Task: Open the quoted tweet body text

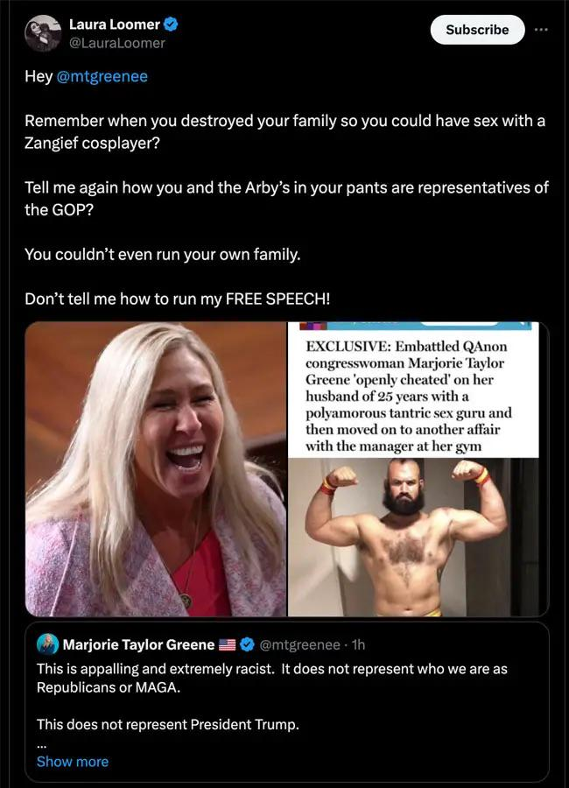Action: click(272, 697)
